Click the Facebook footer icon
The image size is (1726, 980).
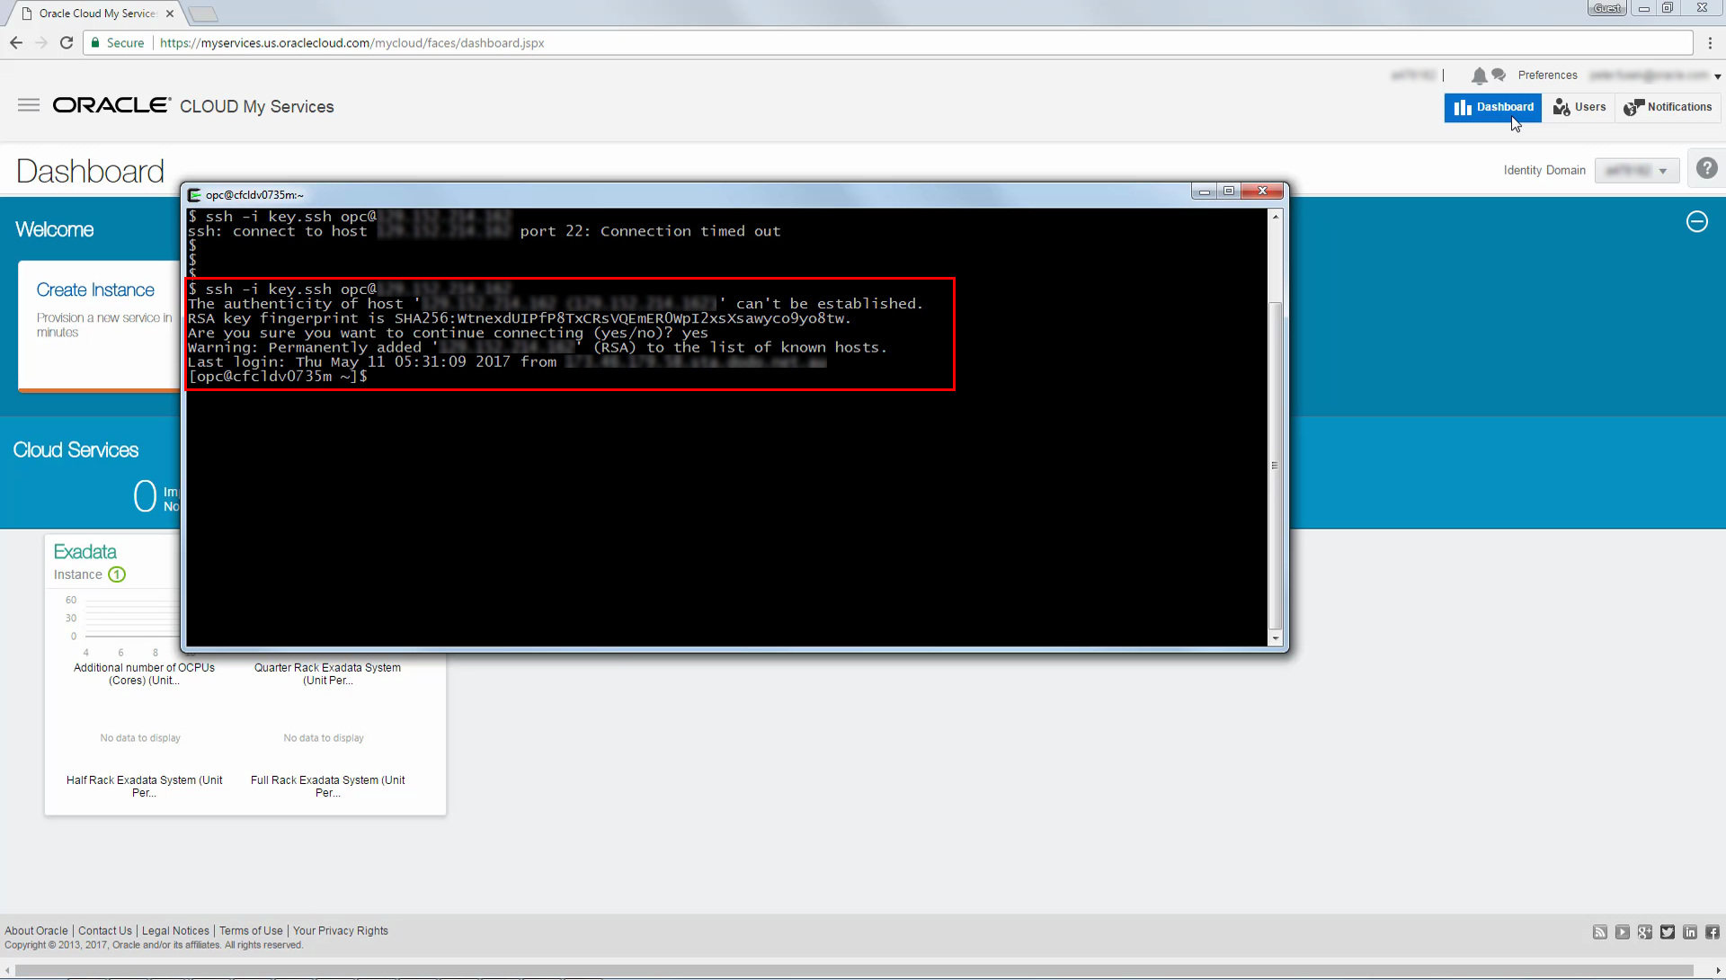pos(1713,932)
